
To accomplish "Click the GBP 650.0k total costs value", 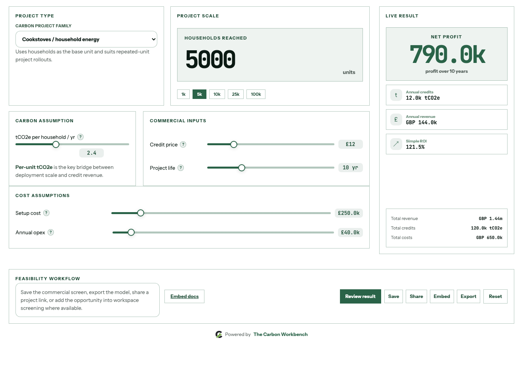I will click(x=489, y=237).
